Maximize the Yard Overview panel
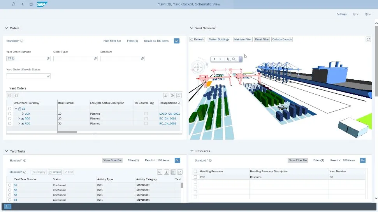 point(368,39)
